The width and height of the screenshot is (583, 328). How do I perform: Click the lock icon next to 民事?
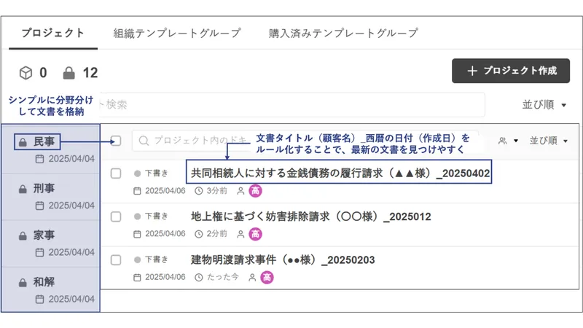(x=23, y=142)
